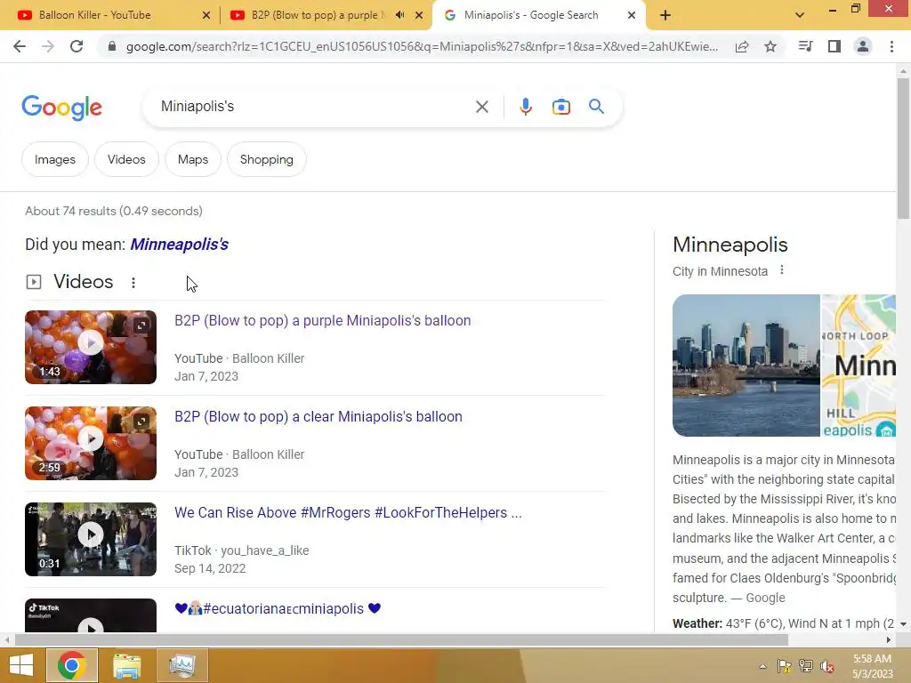This screenshot has height=683, width=911.
Task: Open the tab search chevron
Action: [x=800, y=15]
